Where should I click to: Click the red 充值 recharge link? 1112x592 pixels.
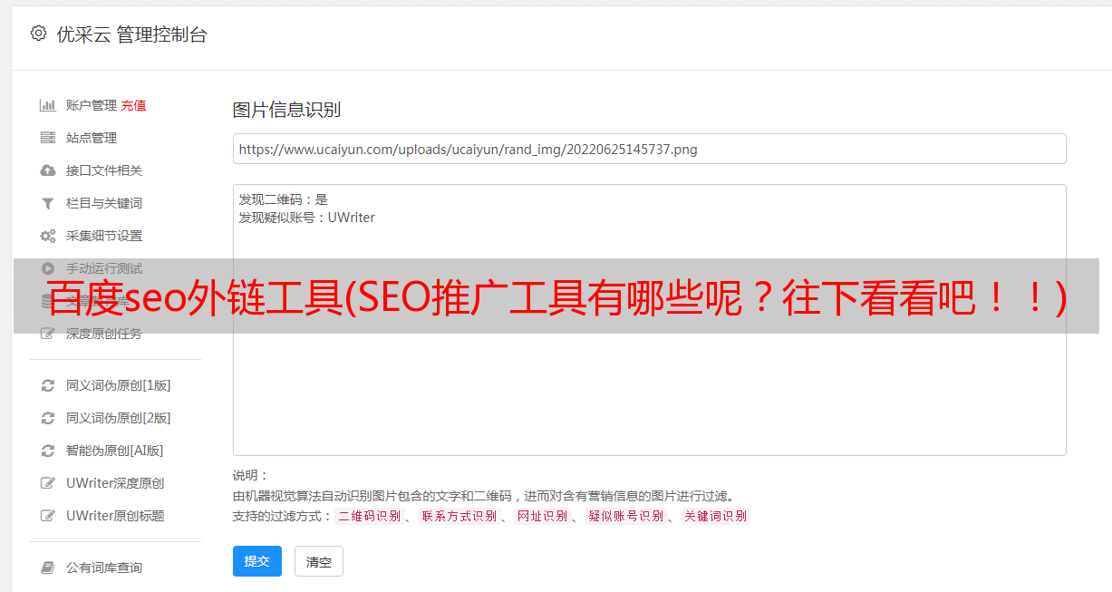tap(133, 105)
